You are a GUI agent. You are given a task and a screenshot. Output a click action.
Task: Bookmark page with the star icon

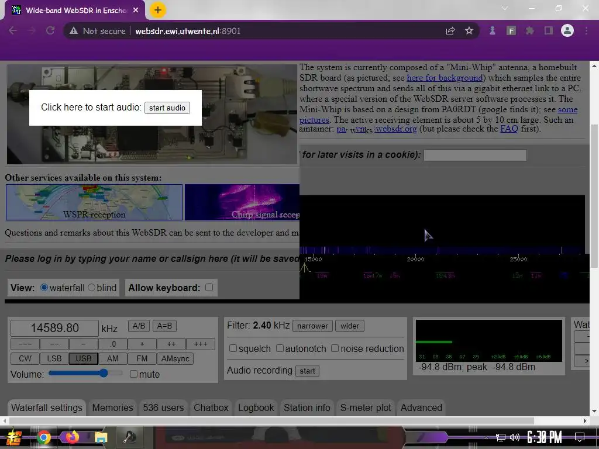coord(469,30)
